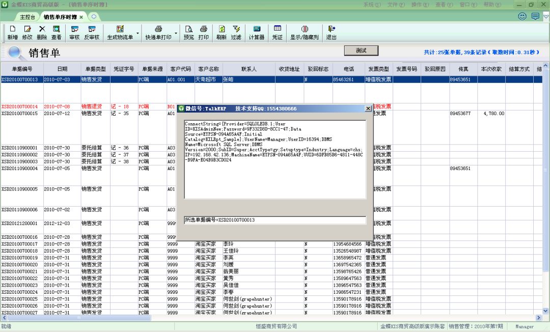Click the vertical scrollbar up arrow
This screenshot has height=332, width=550.
545,66
